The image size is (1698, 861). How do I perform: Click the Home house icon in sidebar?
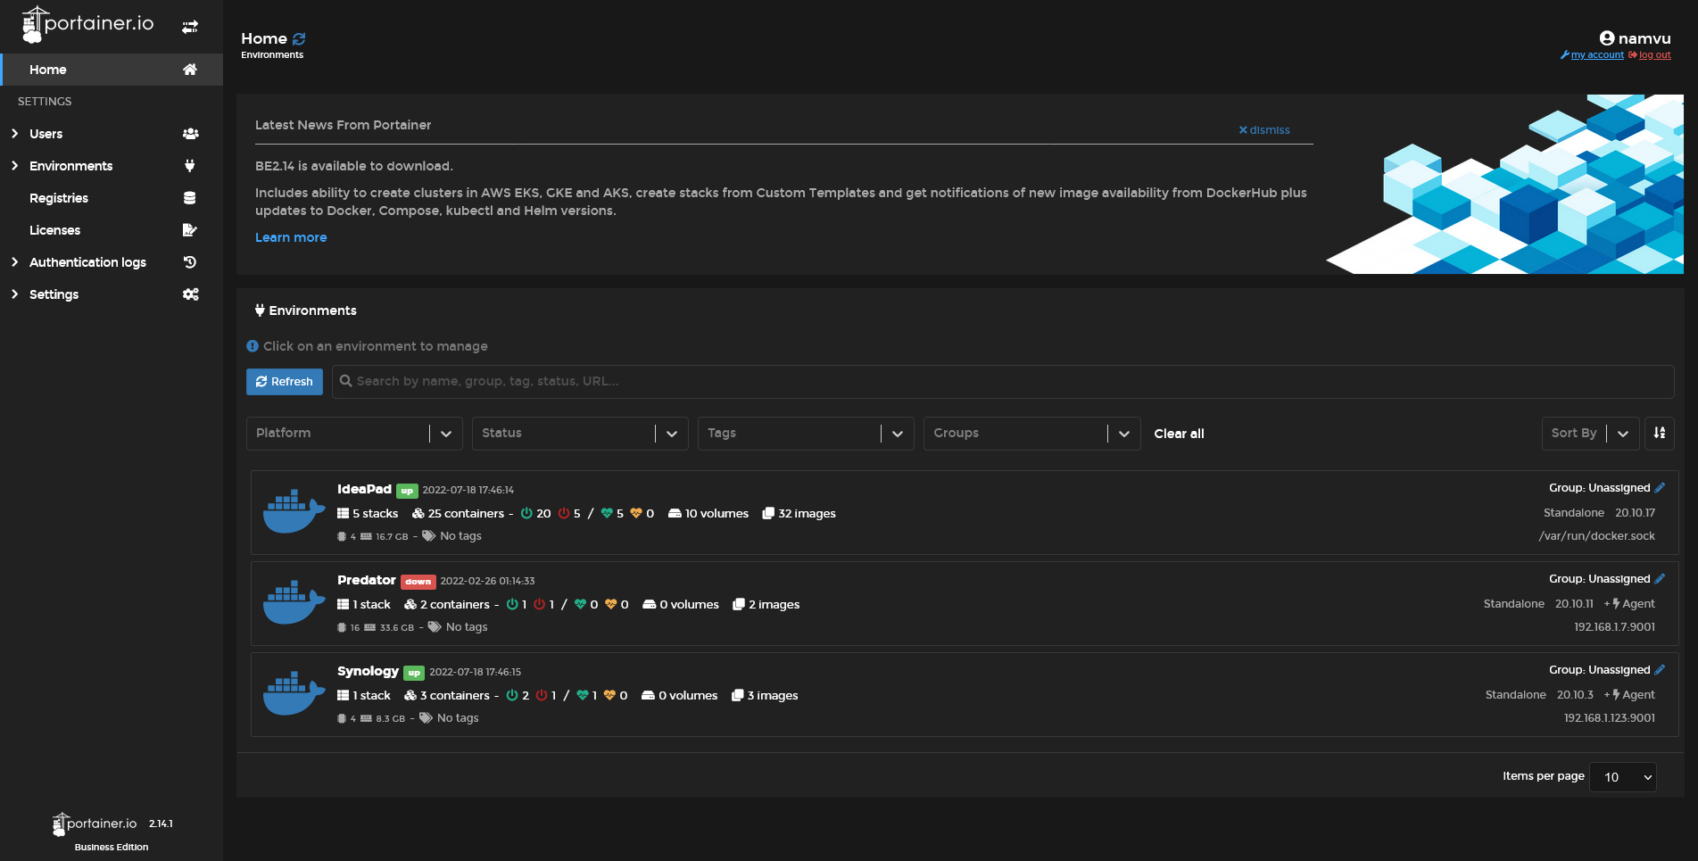point(190,70)
